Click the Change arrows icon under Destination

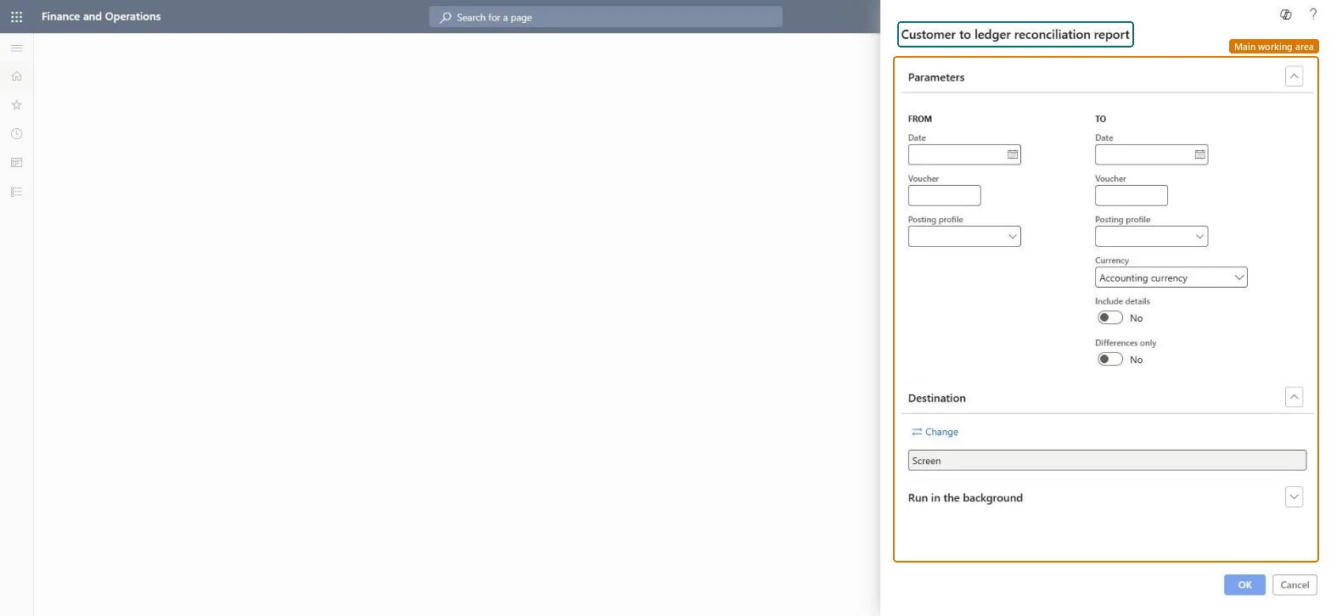point(917,432)
